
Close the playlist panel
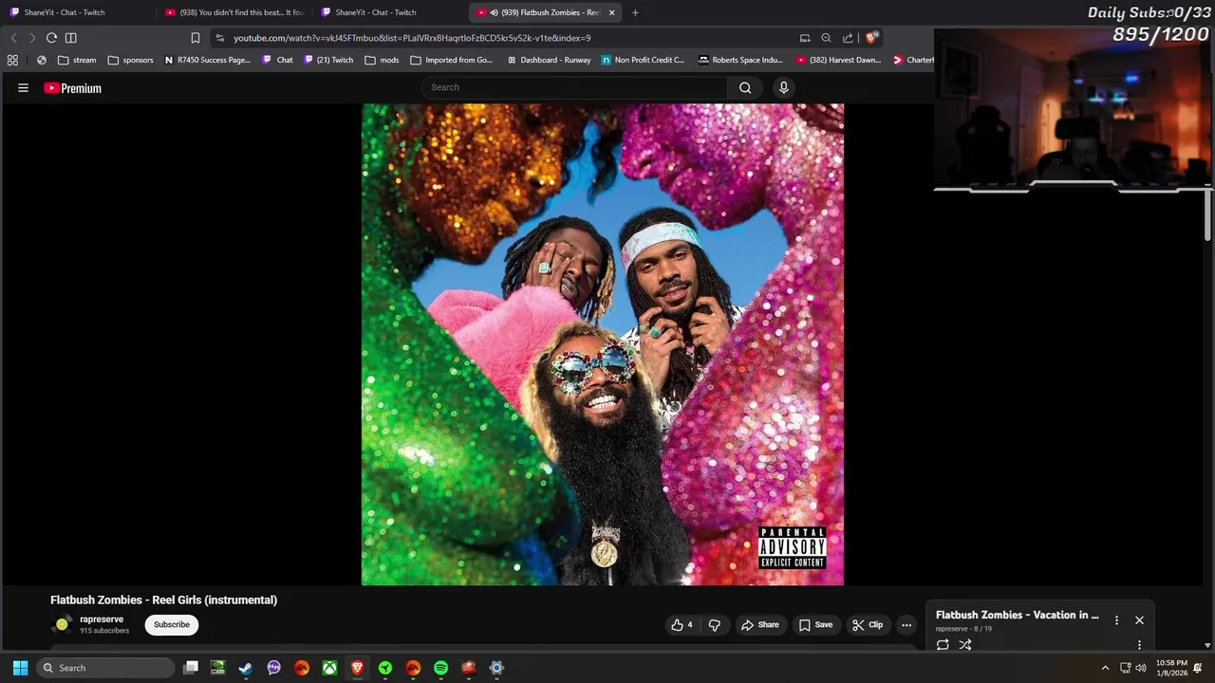(1139, 620)
